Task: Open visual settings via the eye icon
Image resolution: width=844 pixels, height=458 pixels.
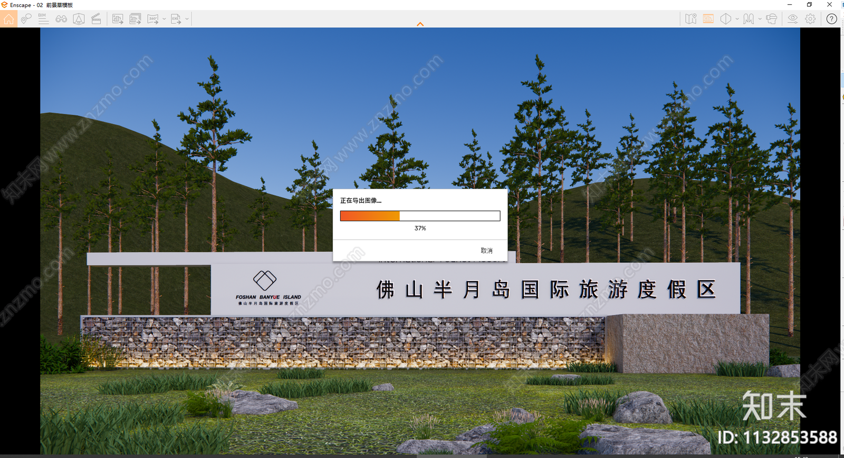Action: click(x=792, y=19)
